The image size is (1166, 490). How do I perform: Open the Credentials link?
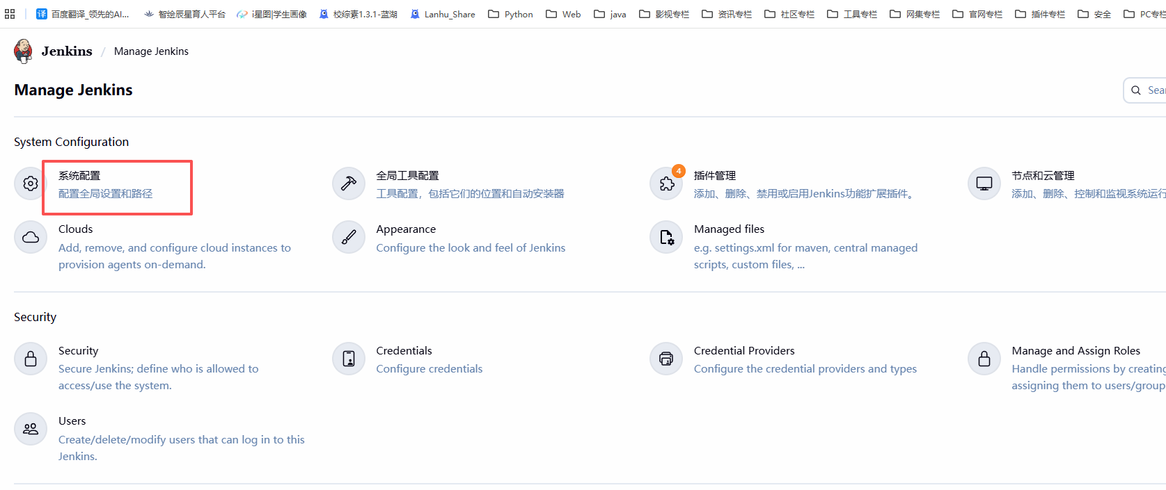click(x=404, y=351)
